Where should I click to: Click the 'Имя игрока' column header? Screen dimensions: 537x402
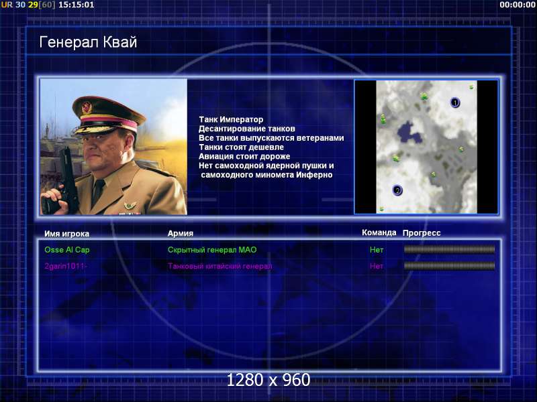(66, 234)
